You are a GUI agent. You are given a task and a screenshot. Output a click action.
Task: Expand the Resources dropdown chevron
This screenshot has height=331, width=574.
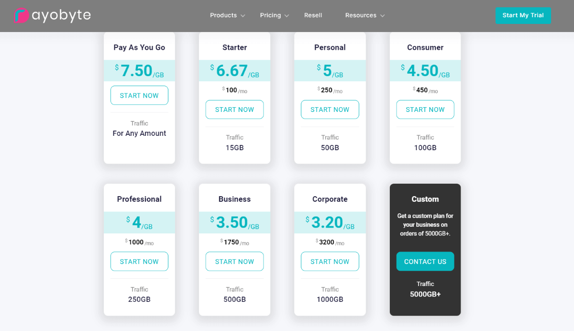coord(383,16)
